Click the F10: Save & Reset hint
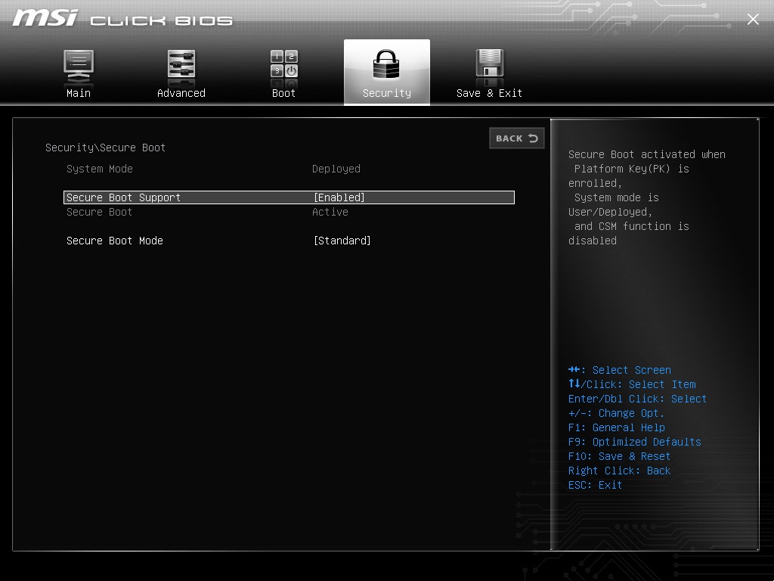 click(619, 456)
